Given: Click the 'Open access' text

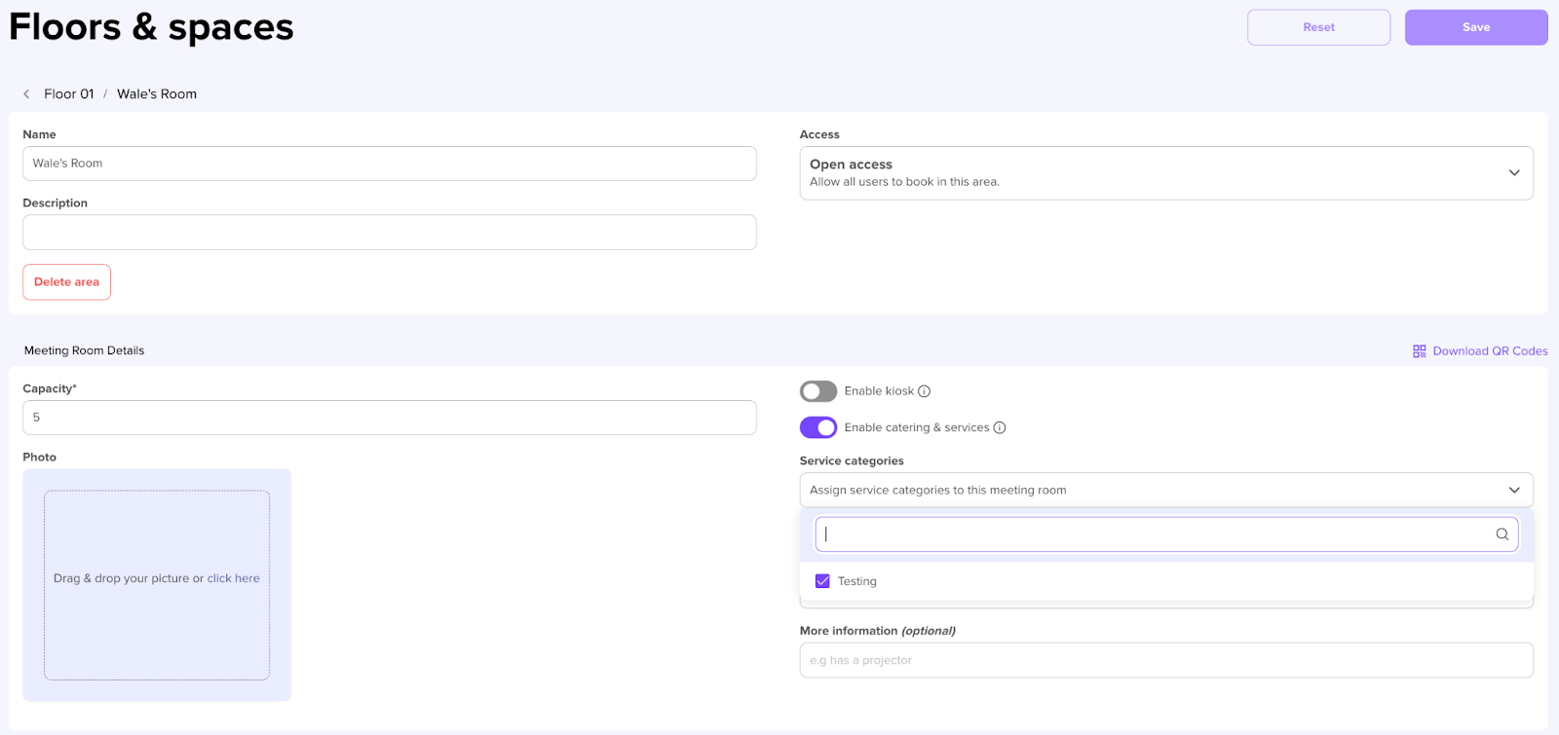Looking at the screenshot, I should 851,165.
